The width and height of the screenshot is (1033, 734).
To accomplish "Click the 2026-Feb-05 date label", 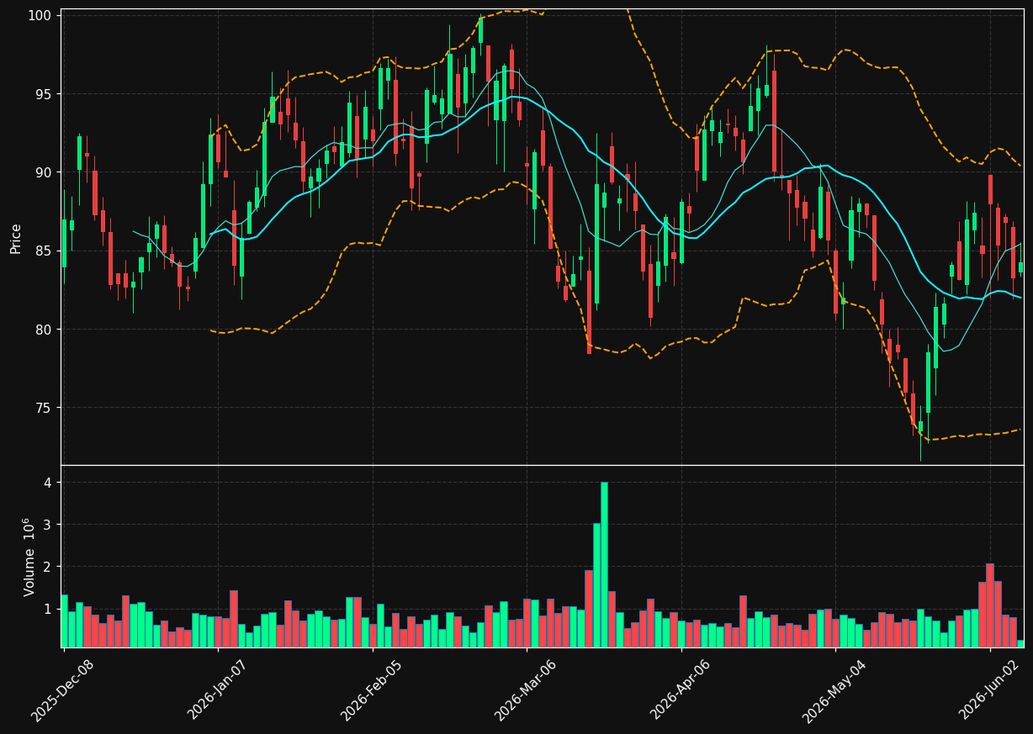I will click(x=372, y=690).
